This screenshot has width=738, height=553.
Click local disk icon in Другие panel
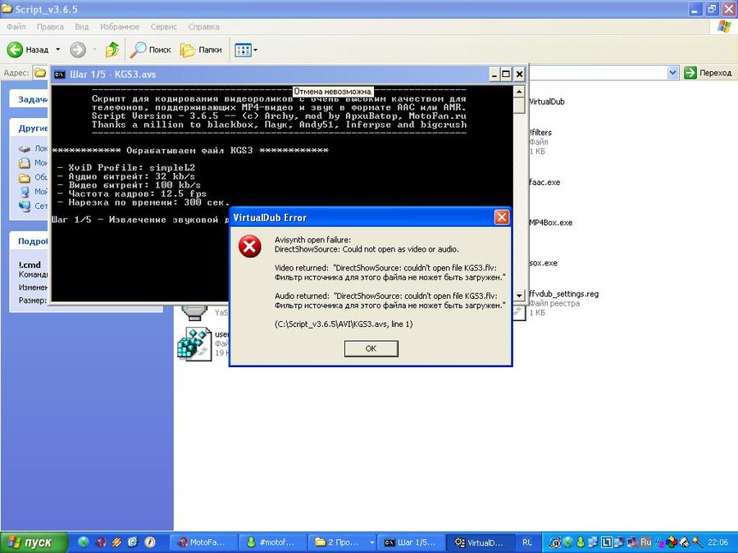point(25,148)
